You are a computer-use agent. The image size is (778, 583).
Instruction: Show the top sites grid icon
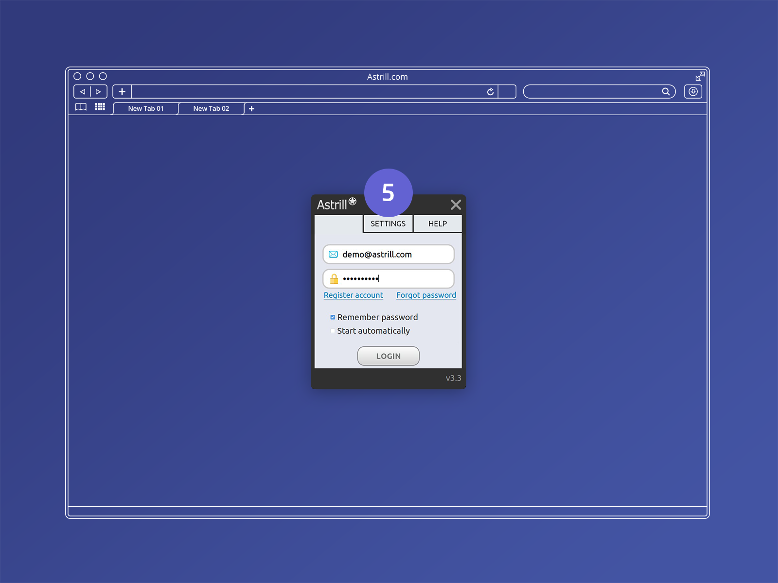tap(100, 107)
